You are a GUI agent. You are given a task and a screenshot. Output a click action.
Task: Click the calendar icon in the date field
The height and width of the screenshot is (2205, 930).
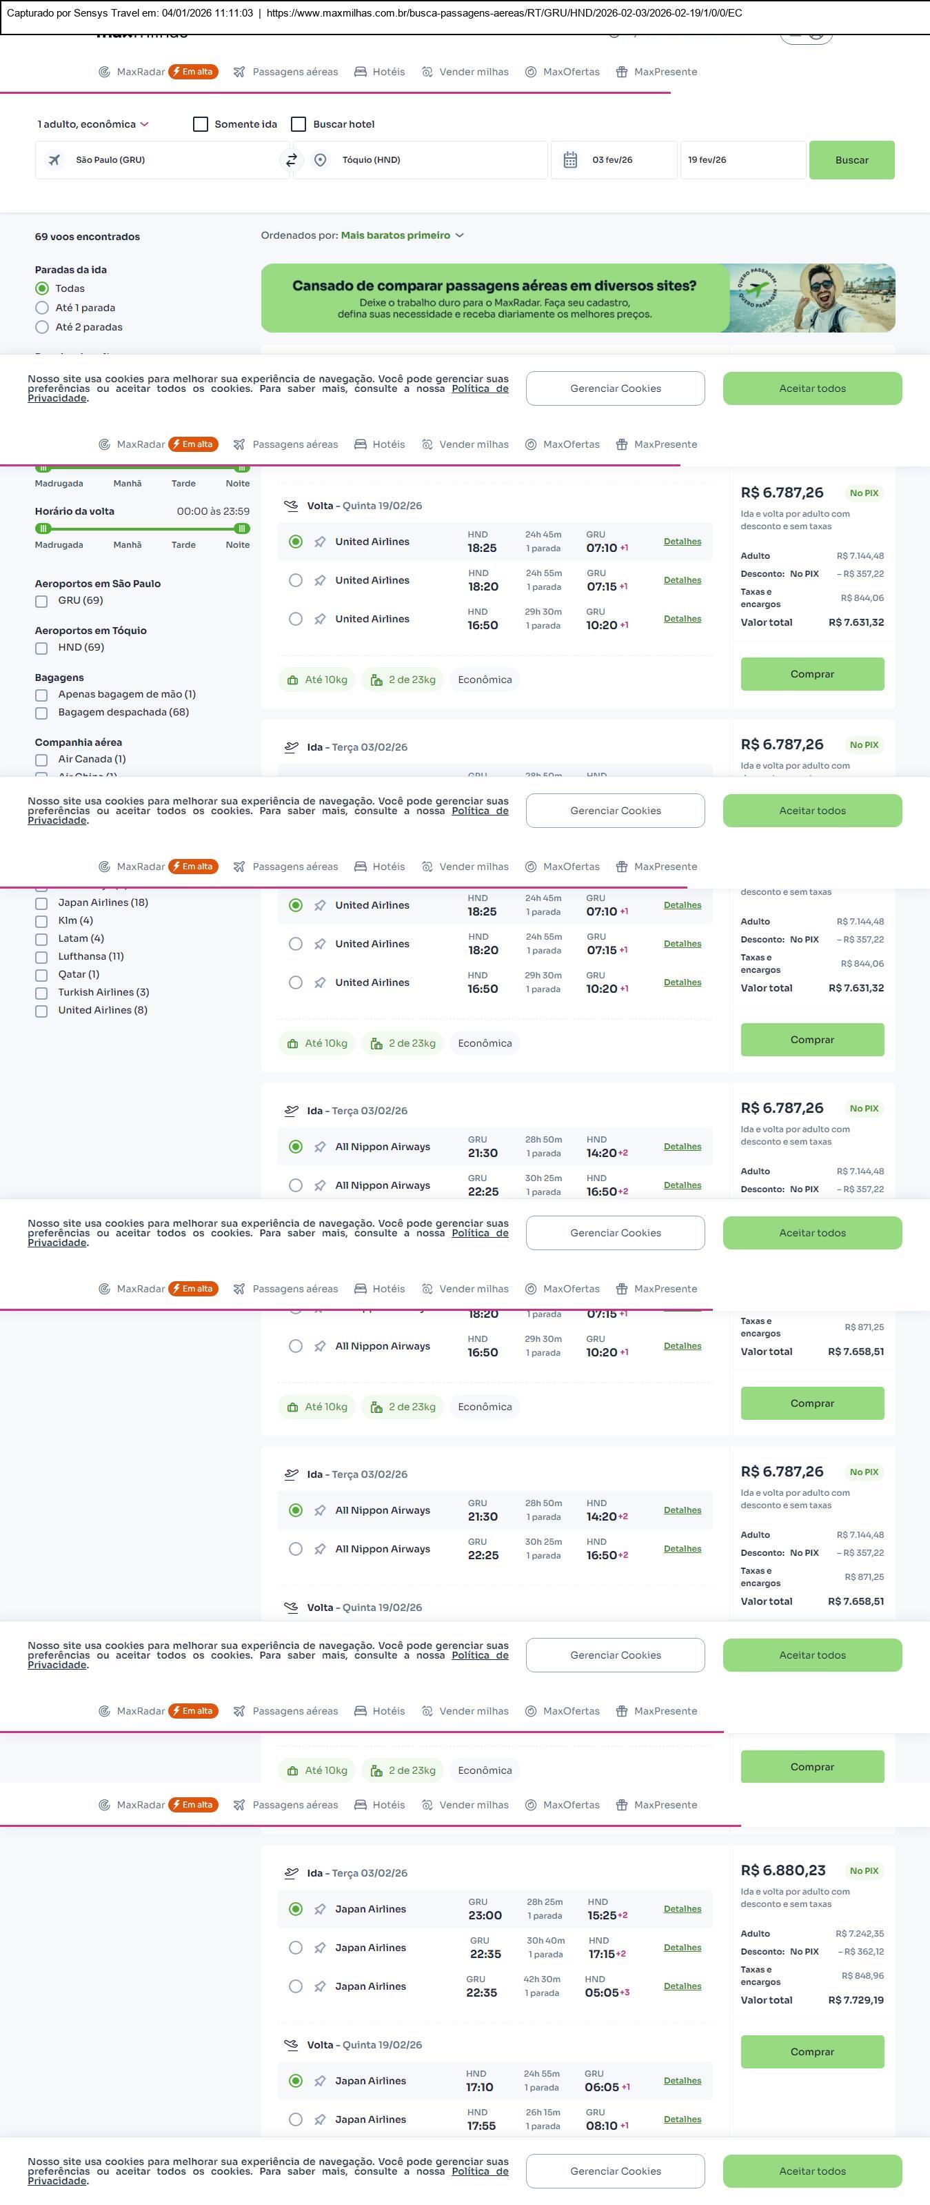[570, 160]
